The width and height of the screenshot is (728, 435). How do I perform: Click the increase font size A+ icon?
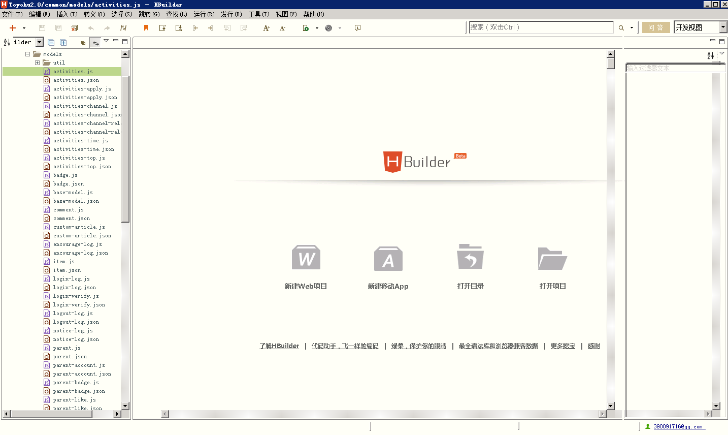[266, 28]
